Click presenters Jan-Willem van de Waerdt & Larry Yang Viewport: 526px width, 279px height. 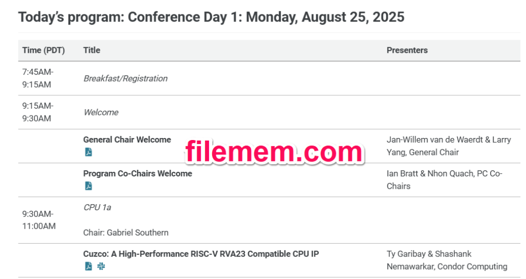point(448,146)
